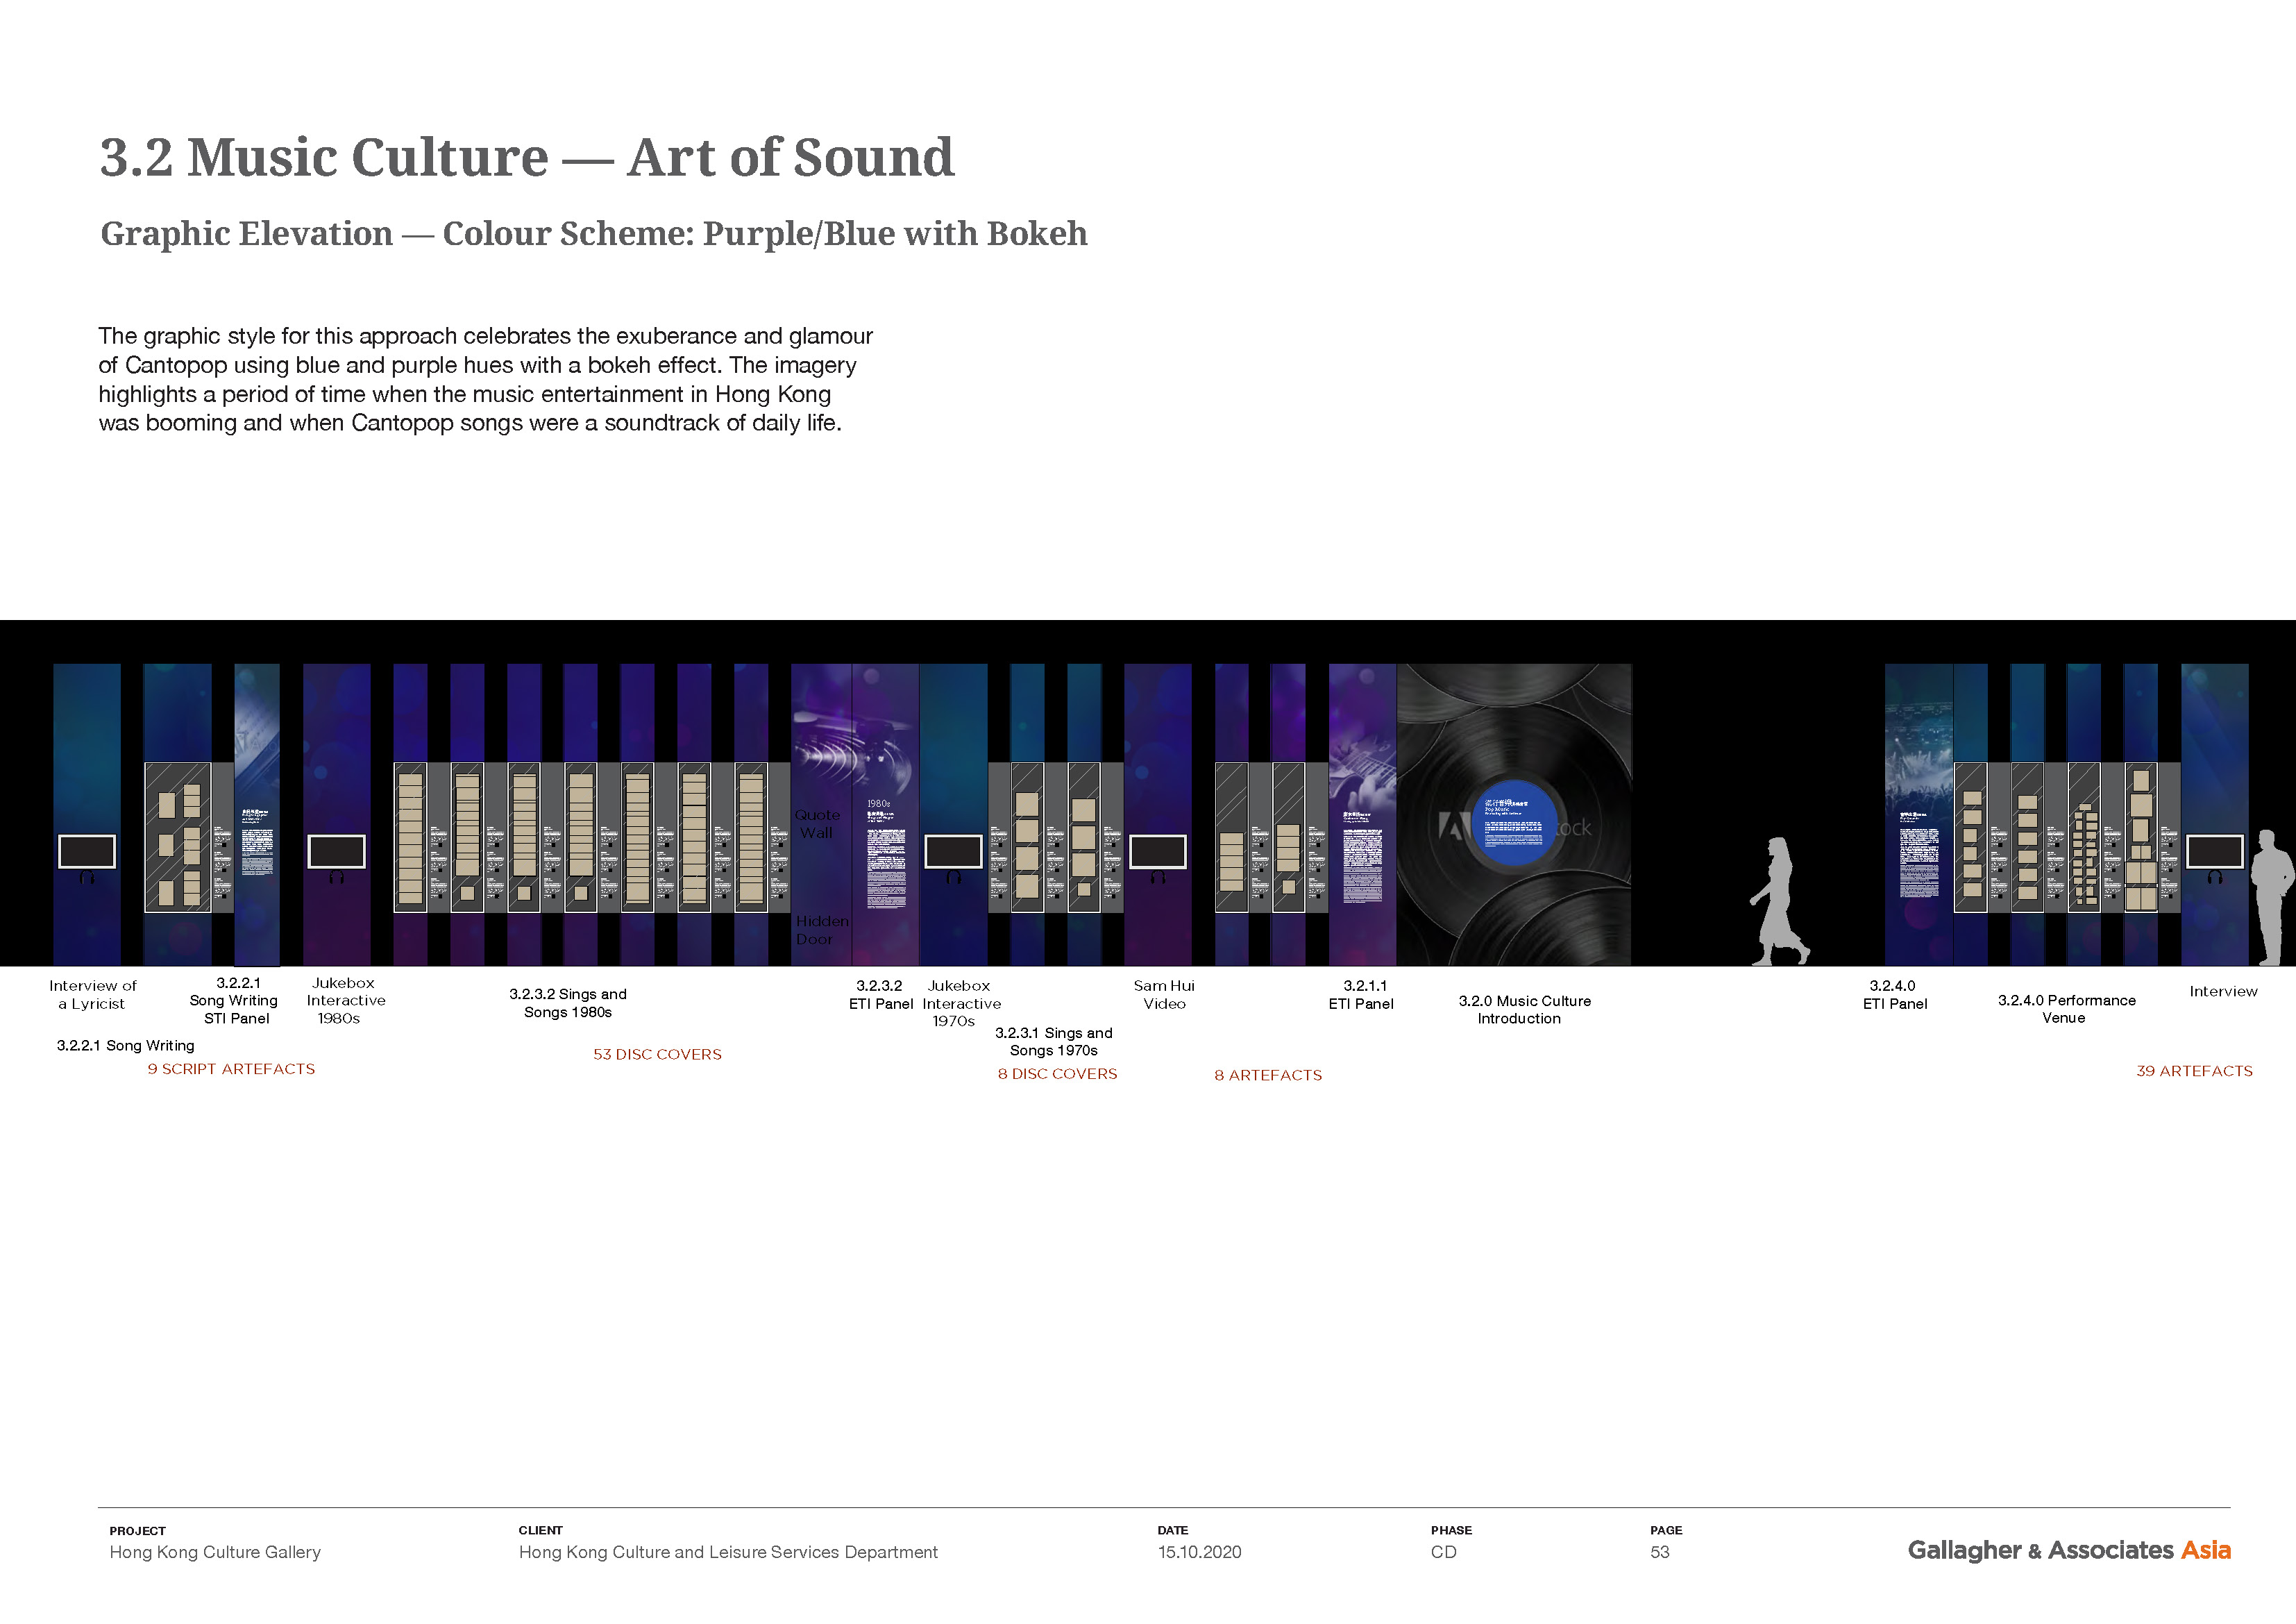2296x1624 pixels.
Task: Click the '3.2.4.0 Performance Venue' label
Action: coord(2066,1009)
